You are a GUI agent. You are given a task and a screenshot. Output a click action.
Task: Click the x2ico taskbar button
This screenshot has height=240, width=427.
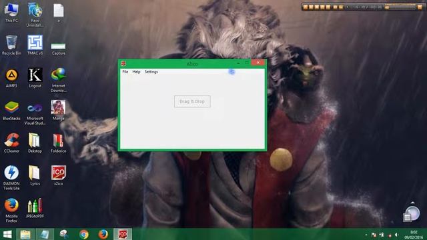pos(123,234)
